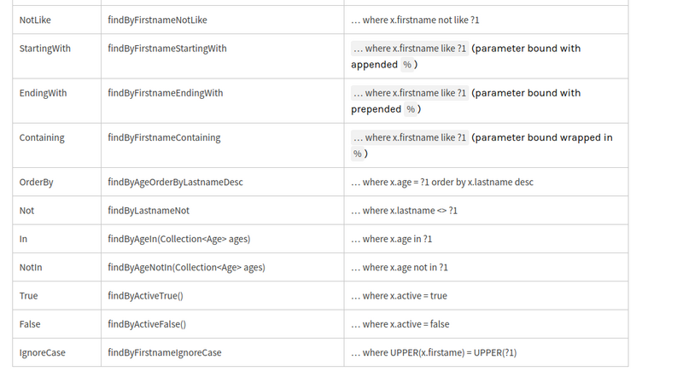Click the 'where x.age not in ?1' snippet

pyautogui.click(x=400, y=268)
